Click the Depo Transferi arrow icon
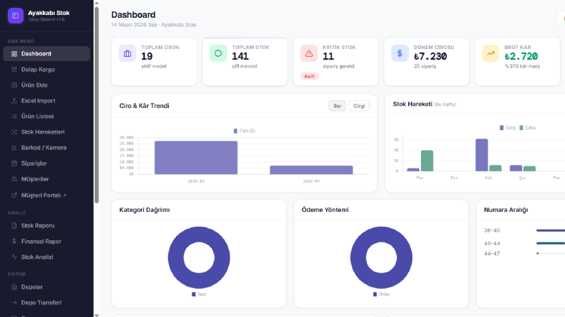 click(x=14, y=303)
